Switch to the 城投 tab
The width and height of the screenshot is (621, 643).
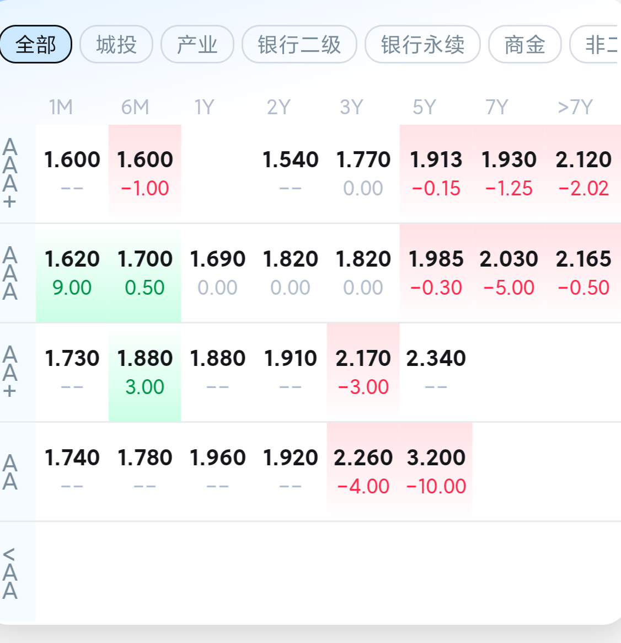(x=116, y=44)
